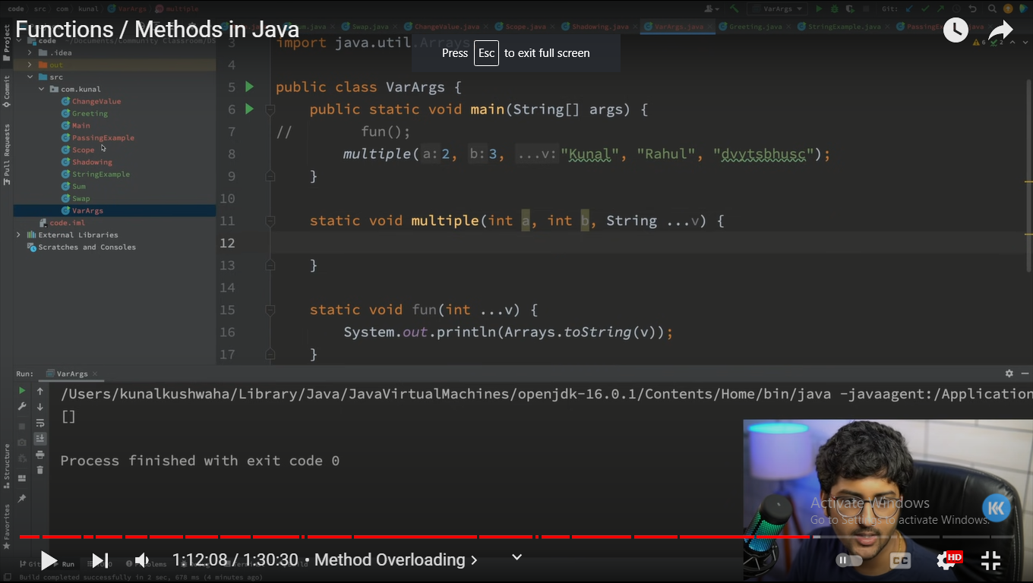Open Run panel settings gear

point(1009,373)
